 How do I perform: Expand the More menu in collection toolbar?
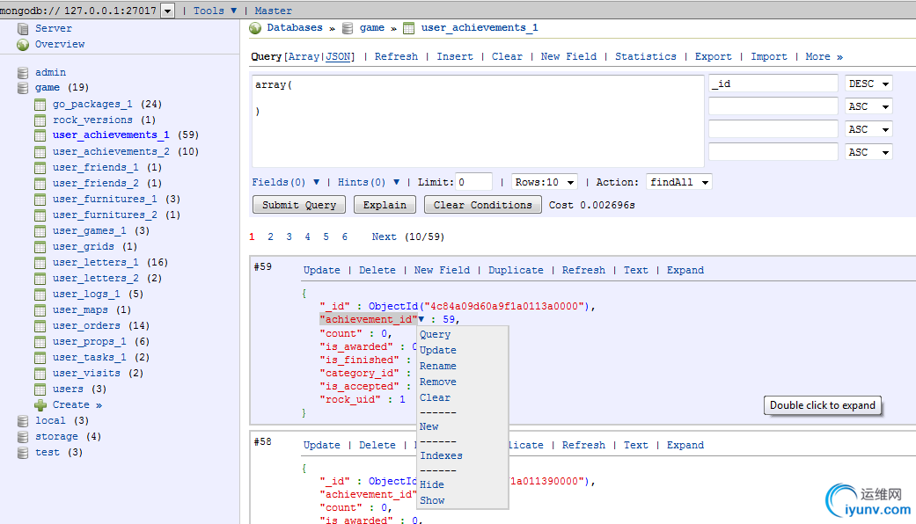824,56
